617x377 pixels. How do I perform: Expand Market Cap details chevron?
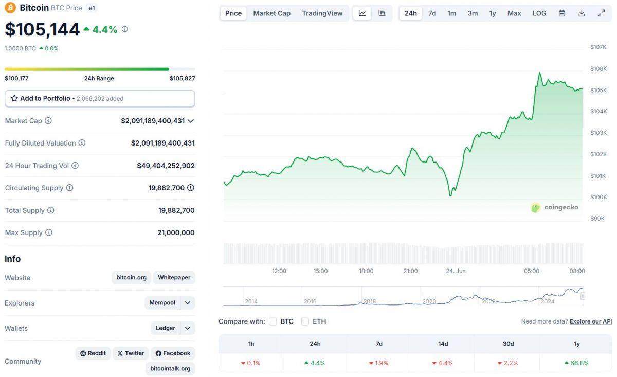tap(191, 121)
